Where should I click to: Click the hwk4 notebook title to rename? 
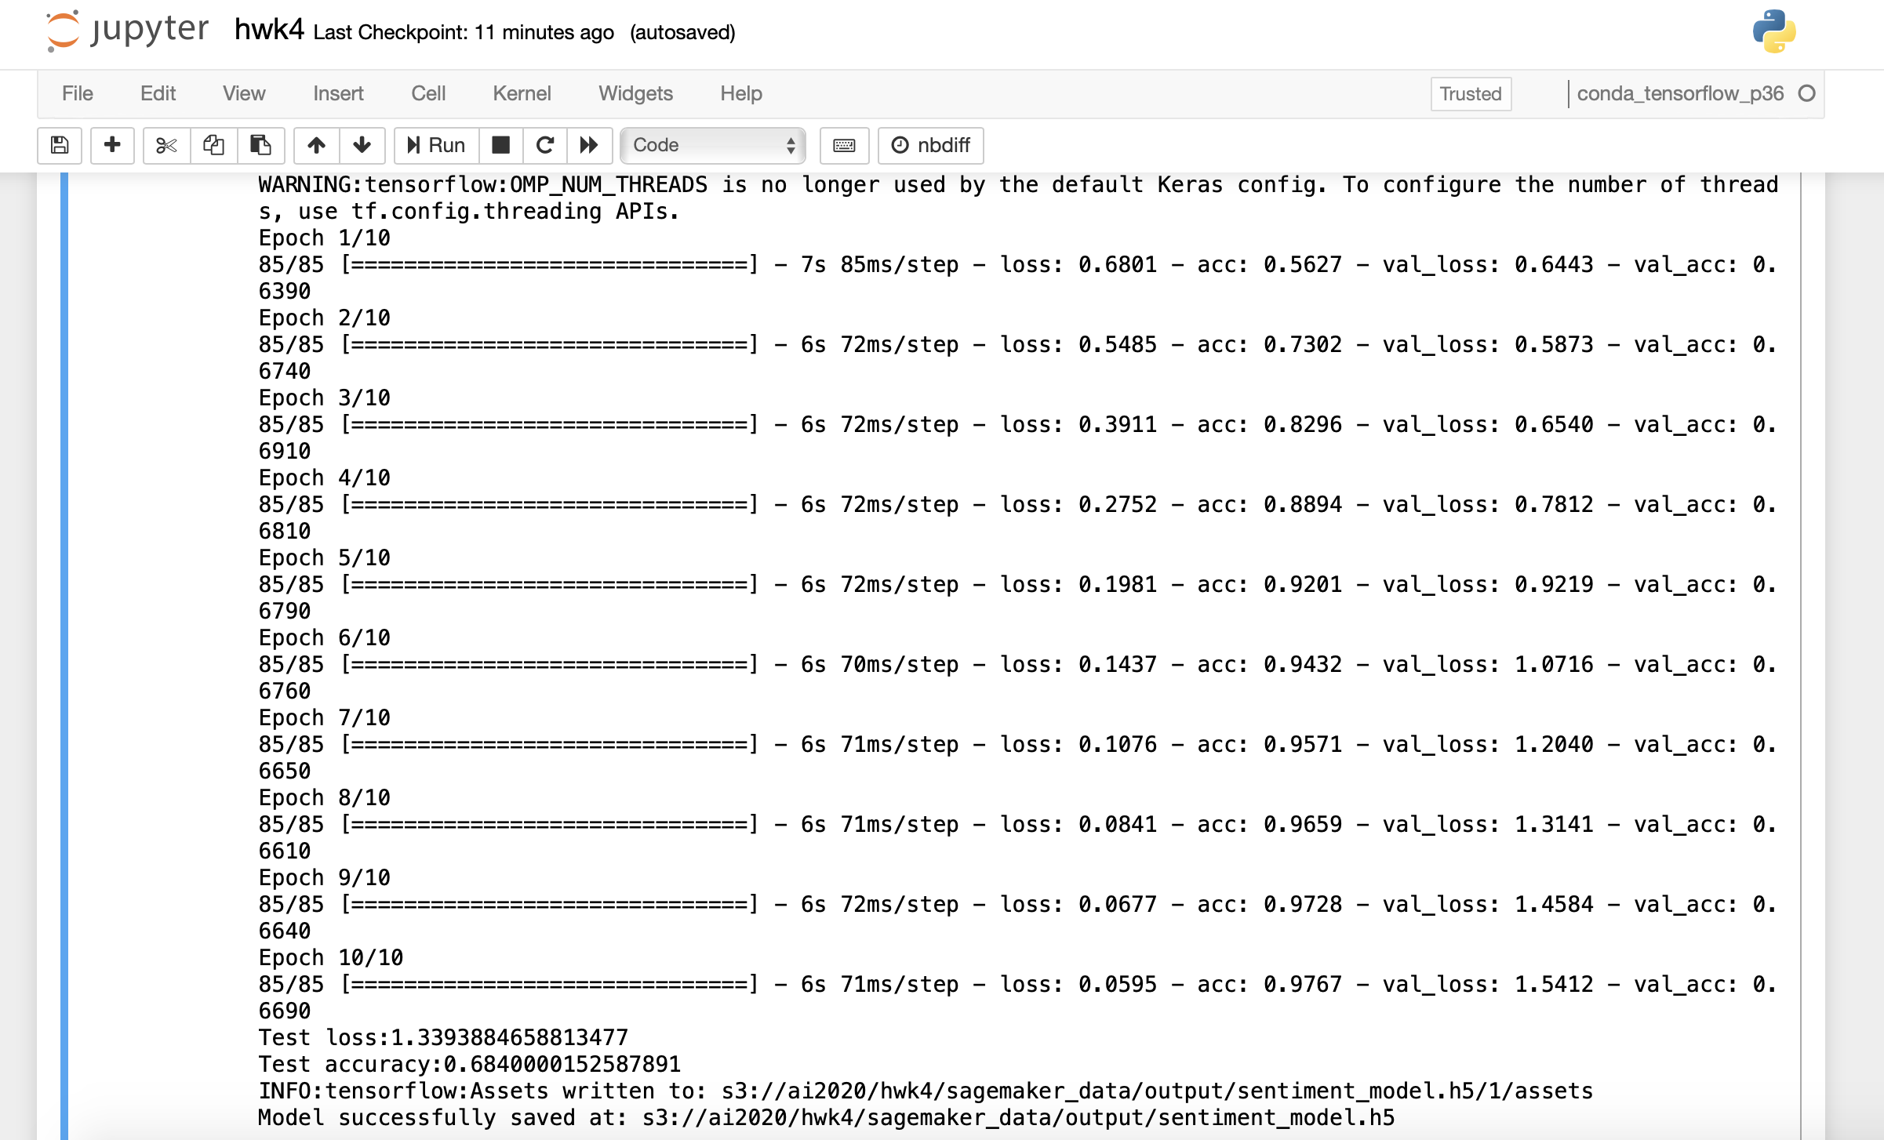point(268,30)
